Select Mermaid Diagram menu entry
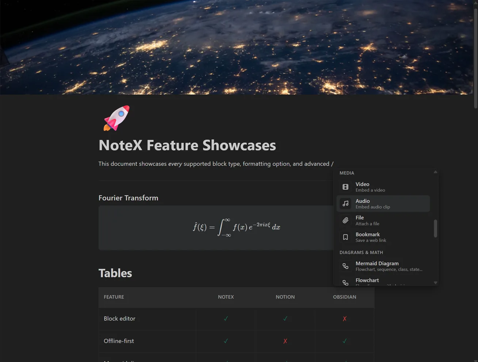 coord(383,266)
